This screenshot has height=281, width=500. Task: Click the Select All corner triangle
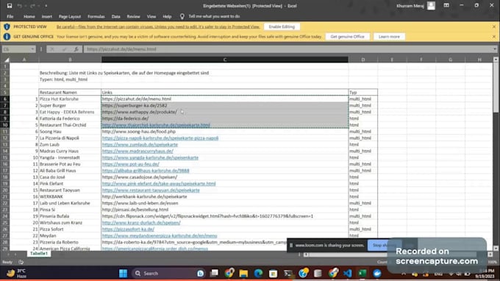coord(7,60)
